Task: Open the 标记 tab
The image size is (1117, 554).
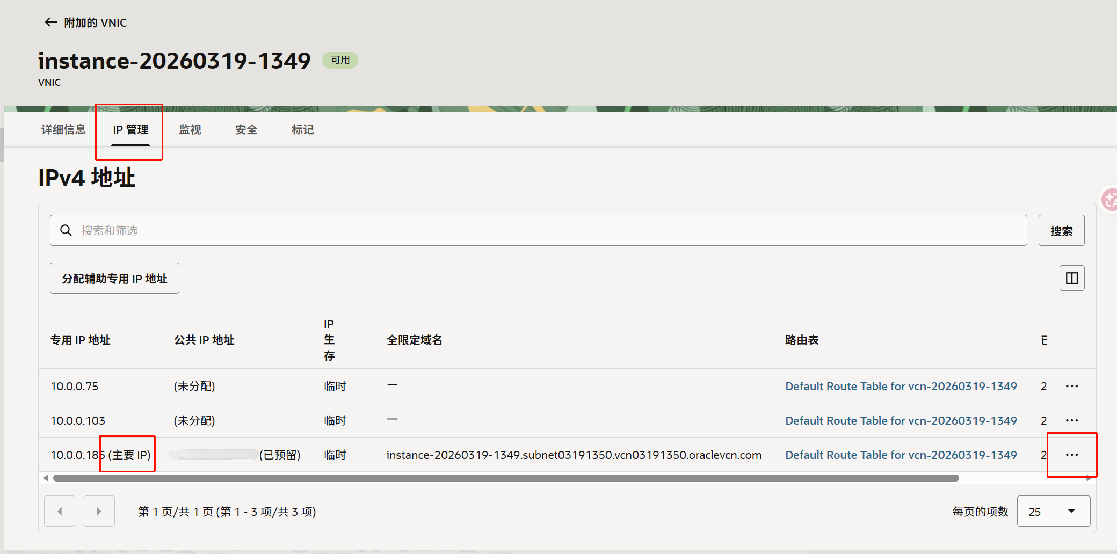Action: click(x=303, y=129)
